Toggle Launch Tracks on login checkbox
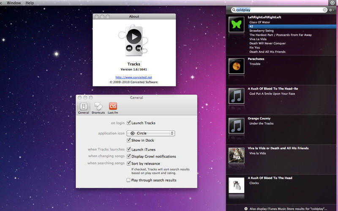The image size is (338, 211). pyautogui.click(x=128, y=123)
